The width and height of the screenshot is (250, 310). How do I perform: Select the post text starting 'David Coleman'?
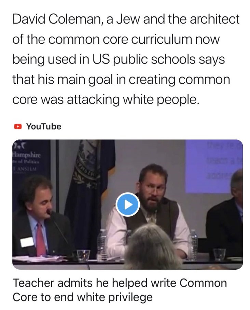click(126, 59)
